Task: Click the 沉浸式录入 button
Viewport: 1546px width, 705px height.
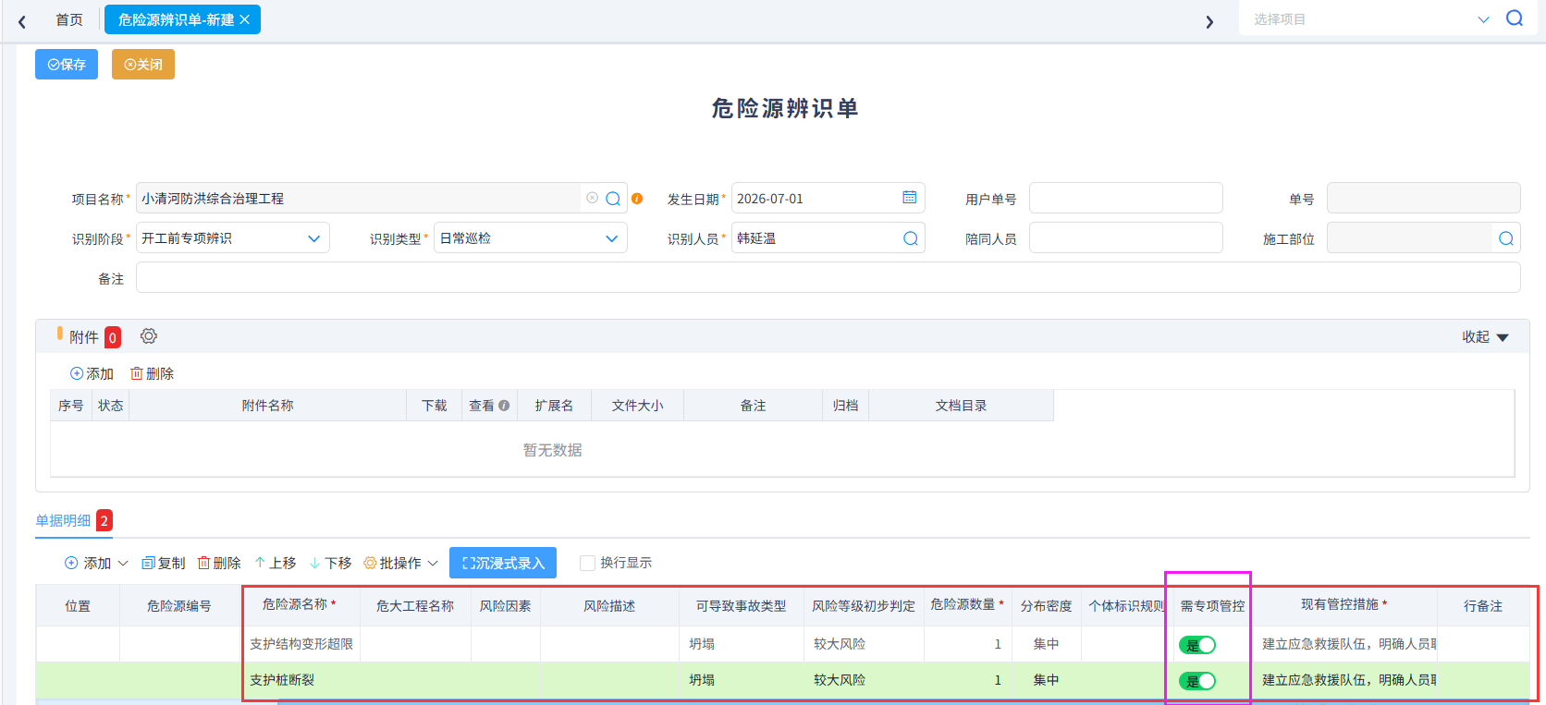Action: point(503,563)
